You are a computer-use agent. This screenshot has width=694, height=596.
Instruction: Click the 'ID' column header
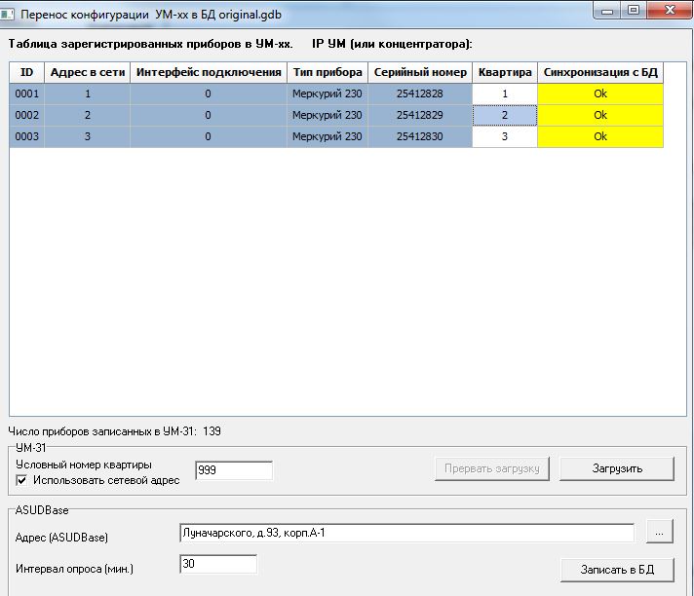pyautogui.click(x=27, y=72)
